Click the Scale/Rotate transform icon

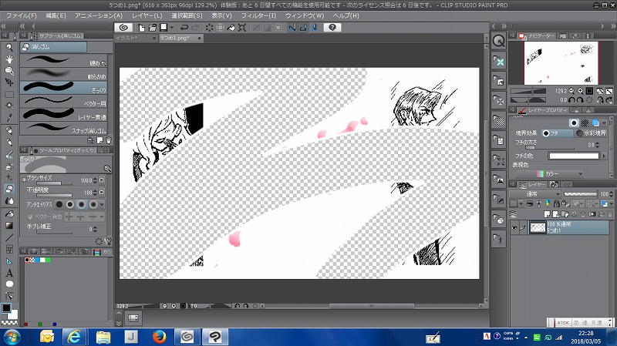tap(242, 28)
